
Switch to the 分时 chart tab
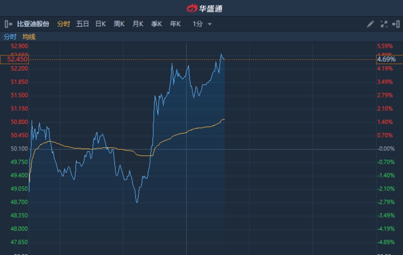[63, 24]
